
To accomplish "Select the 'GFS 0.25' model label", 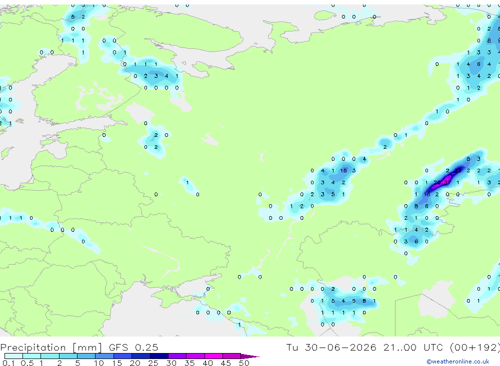I will [133, 347].
